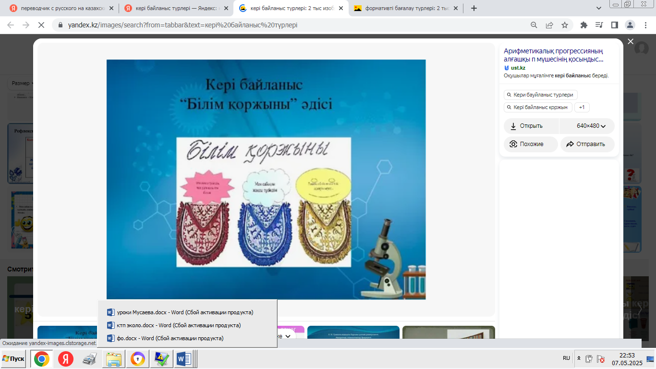Open the File Explorer taskbar icon

[114, 359]
